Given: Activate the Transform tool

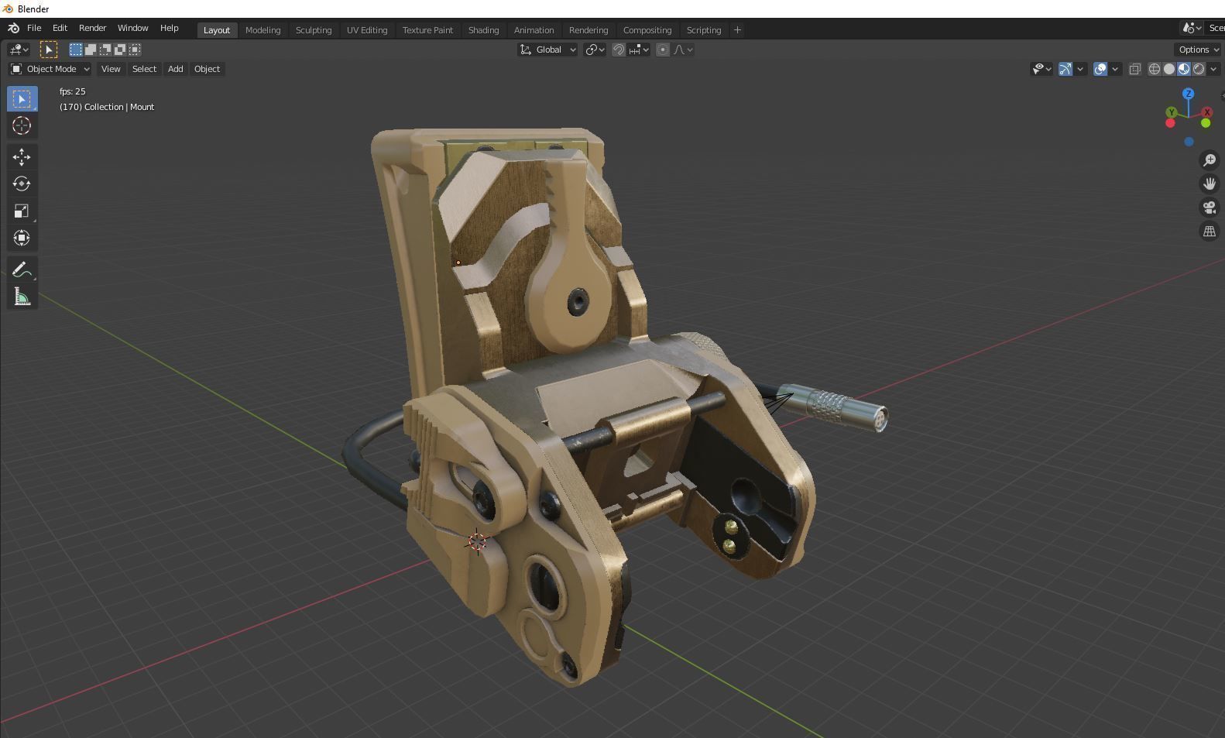Looking at the screenshot, I should click(x=22, y=238).
